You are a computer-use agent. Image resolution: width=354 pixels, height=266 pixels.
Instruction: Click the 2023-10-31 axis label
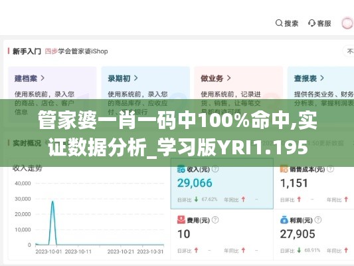click(150, 251)
